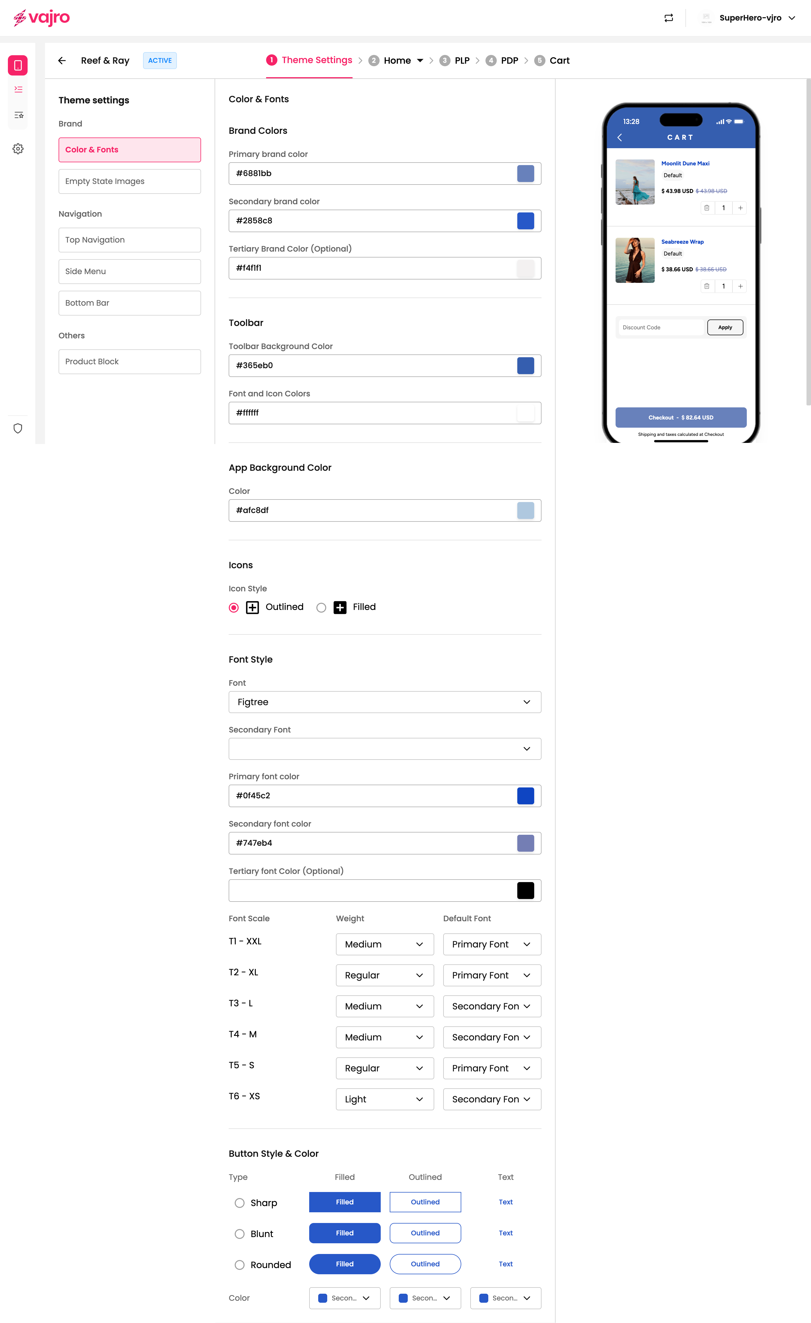Choose the Rounded button type
This screenshot has width=811, height=1323.
click(239, 1265)
